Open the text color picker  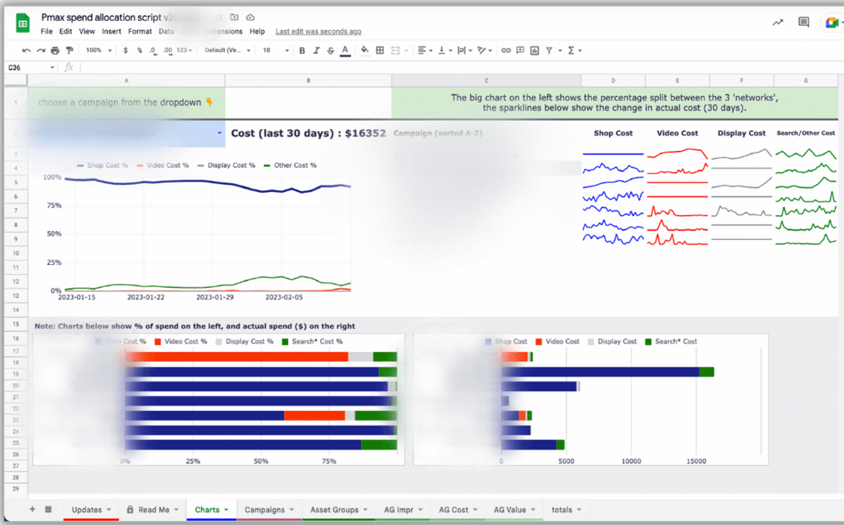click(345, 50)
